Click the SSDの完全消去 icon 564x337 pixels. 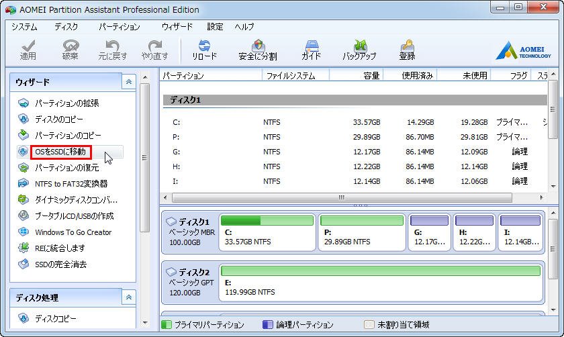(23, 264)
